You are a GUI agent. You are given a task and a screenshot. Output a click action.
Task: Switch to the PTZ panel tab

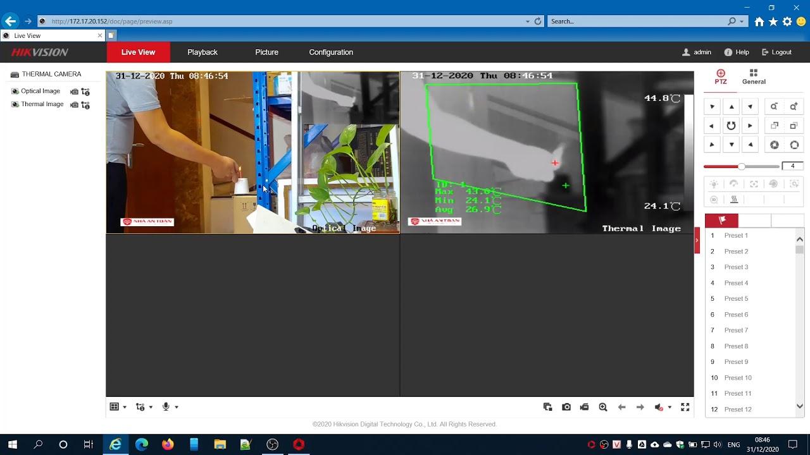(721, 77)
